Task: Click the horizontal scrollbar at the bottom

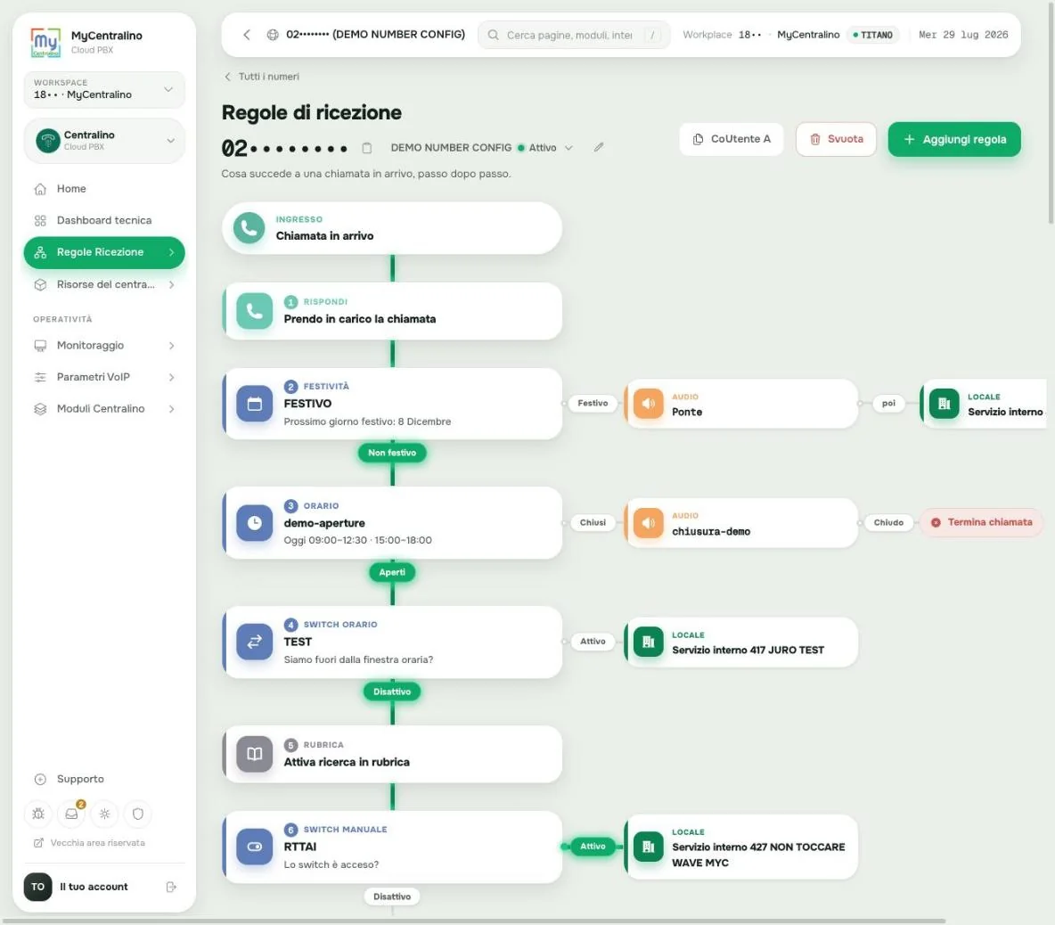Action: [x=474, y=921]
